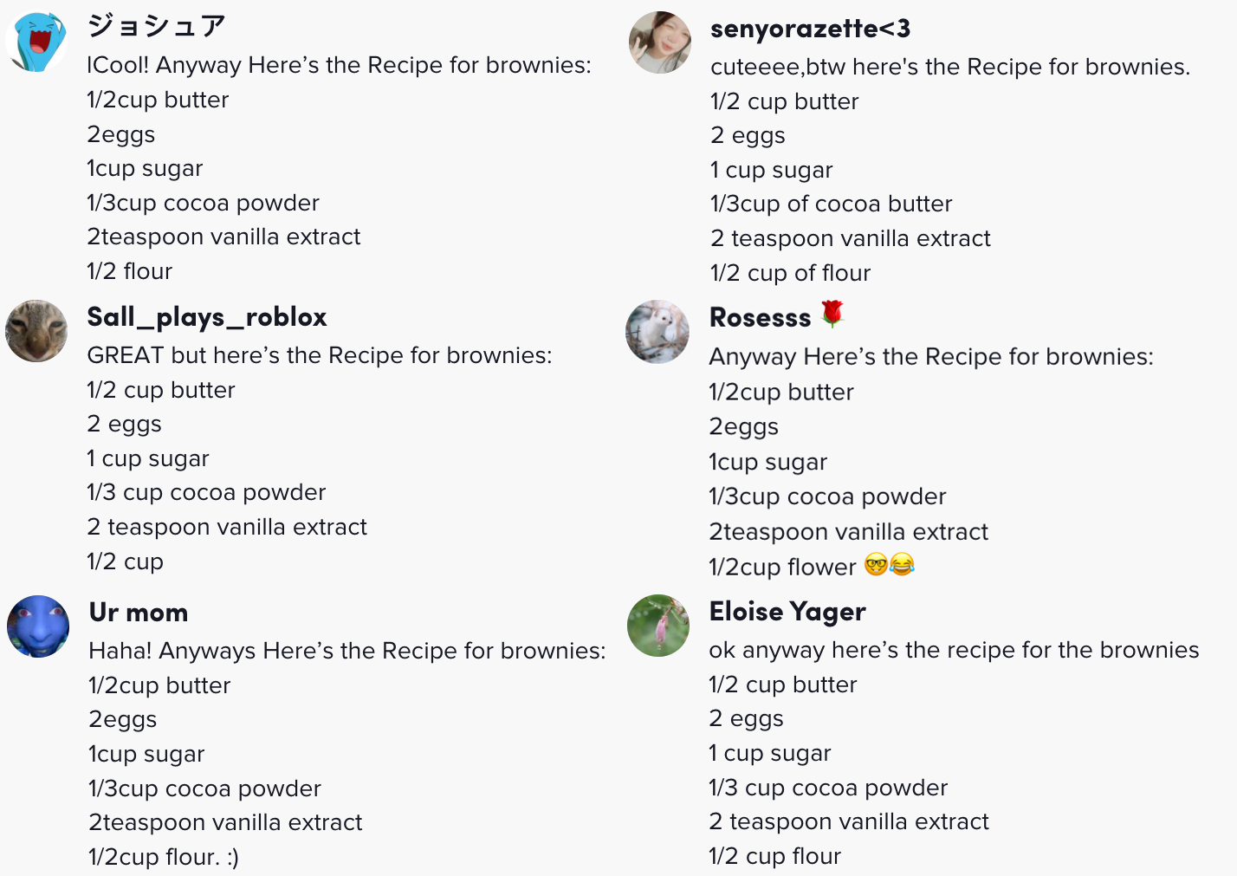Open the Sall_plays_roblox profile link
1237x876 pixels.
[x=207, y=317]
